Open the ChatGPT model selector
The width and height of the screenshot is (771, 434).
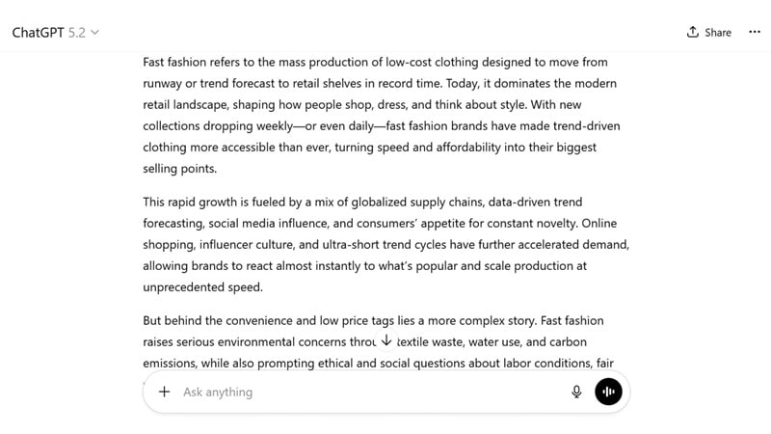point(55,32)
